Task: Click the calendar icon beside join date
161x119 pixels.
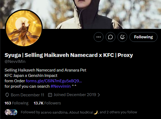Action: [x=50, y=95]
